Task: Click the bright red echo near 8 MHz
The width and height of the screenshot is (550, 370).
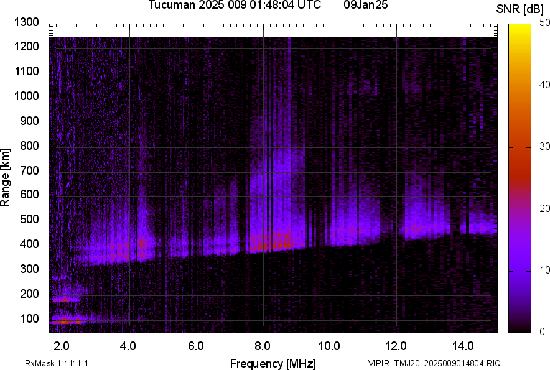Action: (269, 244)
